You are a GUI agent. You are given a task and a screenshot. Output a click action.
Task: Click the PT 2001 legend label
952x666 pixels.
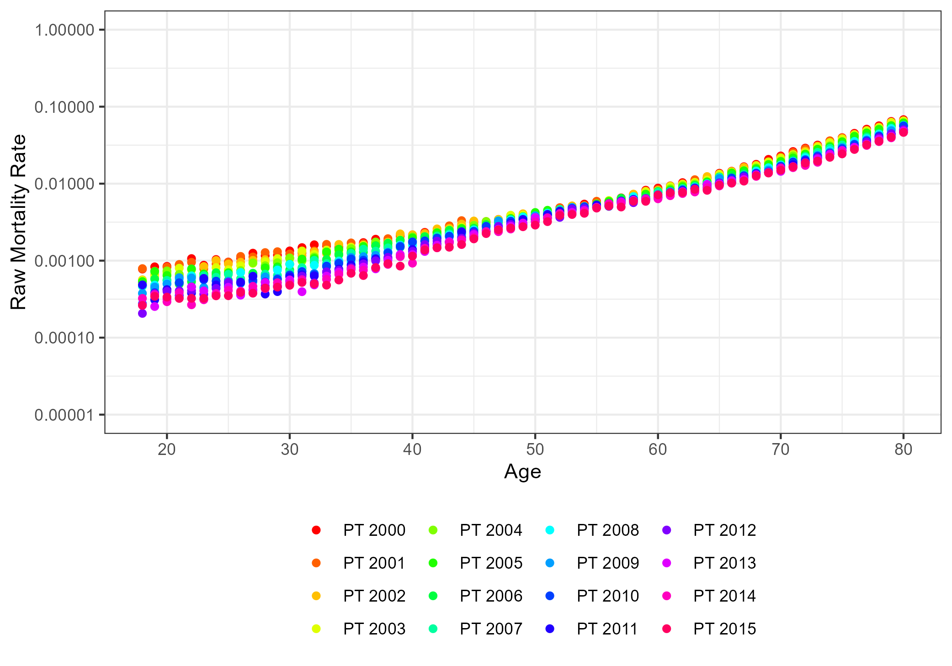374,563
